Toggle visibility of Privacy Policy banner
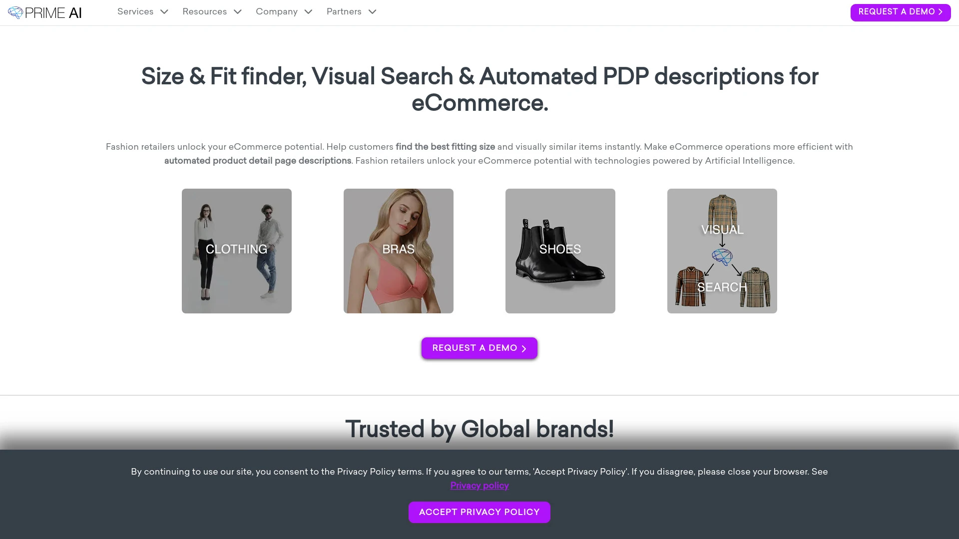Viewport: 959px width, 539px height. (x=479, y=513)
